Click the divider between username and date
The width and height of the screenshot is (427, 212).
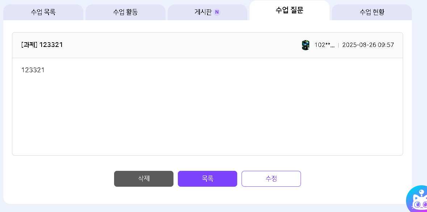click(338, 45)
